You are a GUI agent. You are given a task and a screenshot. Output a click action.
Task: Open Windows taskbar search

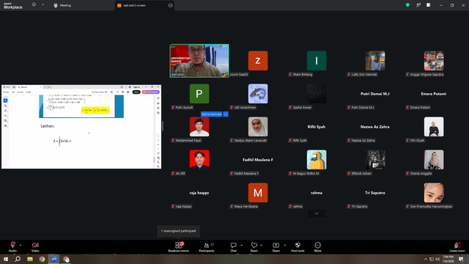(x=18, y=259)
